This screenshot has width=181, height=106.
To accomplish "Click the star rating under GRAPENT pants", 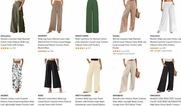I will tap(43, 51).
